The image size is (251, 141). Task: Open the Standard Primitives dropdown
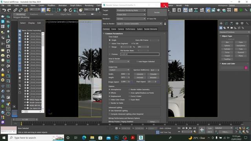[235, 32]
